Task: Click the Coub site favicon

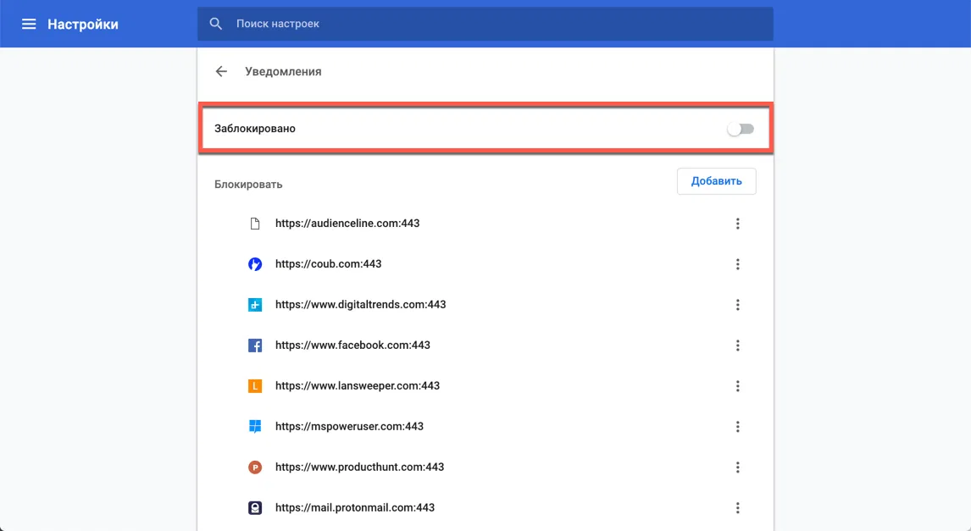Action: tap(255, 263)
